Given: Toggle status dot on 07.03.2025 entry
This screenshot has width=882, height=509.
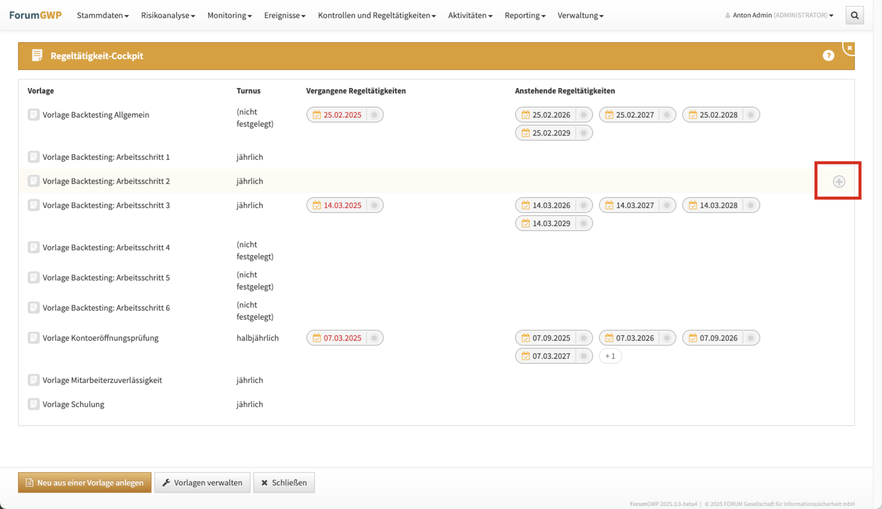Looking at the screenshot, I should (374, 338).
